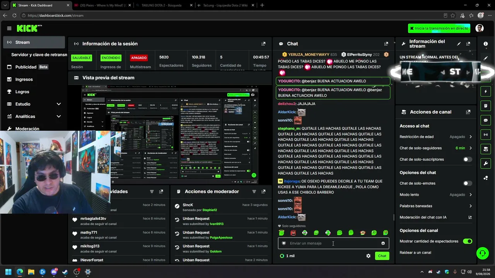The height and width of the screenshot is (278, 495).
Task: Disable Mostrar cantidad de espectadores
Action: (468, 241)
